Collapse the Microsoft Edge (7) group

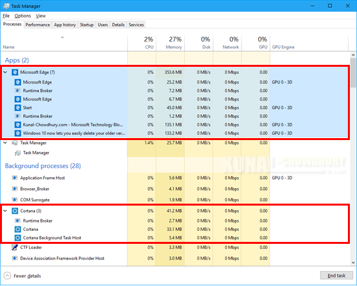pos(5,73)
